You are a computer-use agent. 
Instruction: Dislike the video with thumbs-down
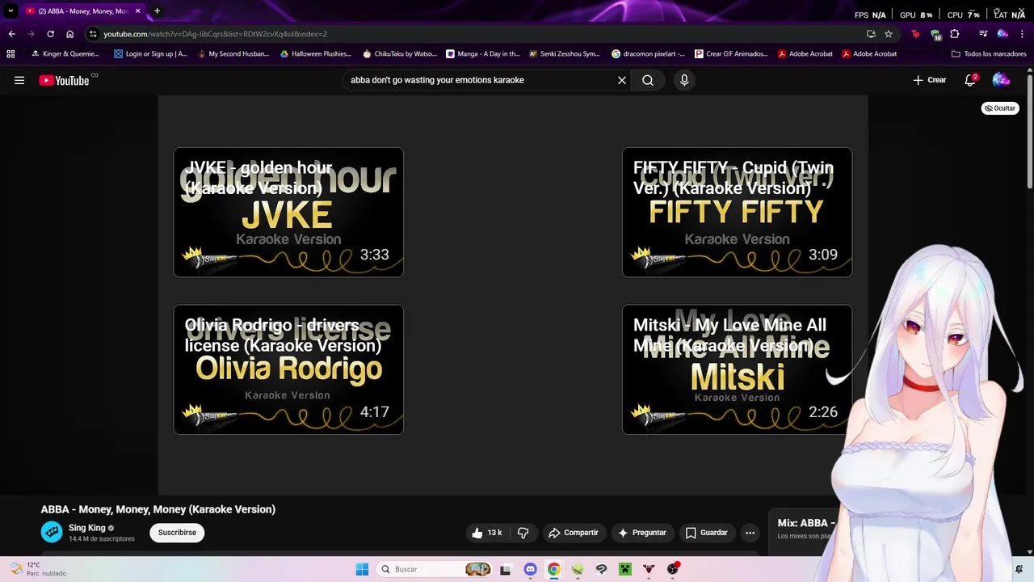point(523,533)
